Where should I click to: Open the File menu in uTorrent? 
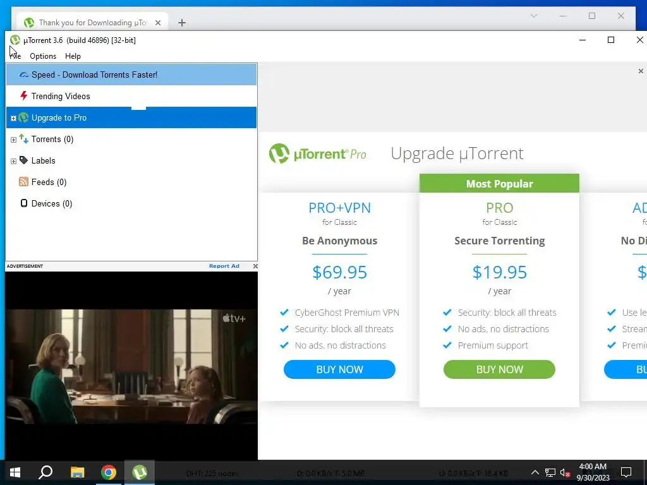coord(15,56)
